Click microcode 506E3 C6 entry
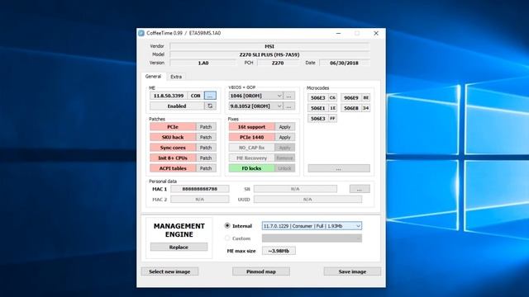 point(322,97)
